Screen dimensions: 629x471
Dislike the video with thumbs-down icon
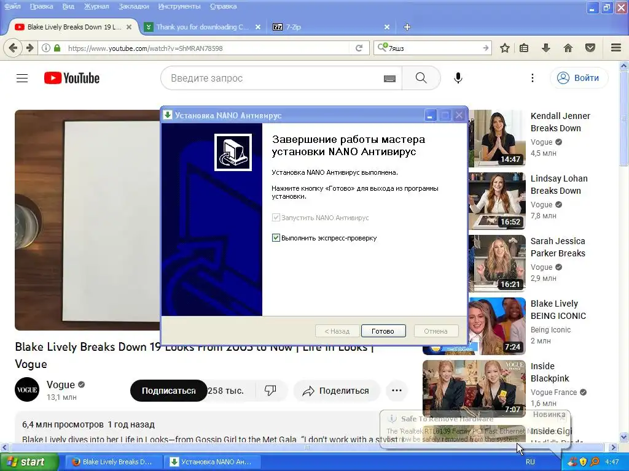pyautogui.click(x=270, y=391)
